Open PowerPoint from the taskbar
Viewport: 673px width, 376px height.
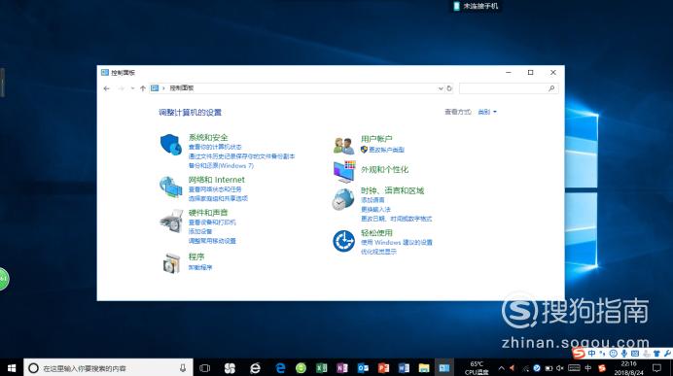click(383, 368)
